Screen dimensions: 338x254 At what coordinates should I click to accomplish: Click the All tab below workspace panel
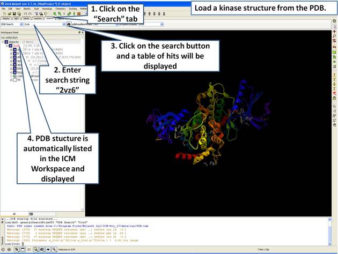tap(13, 213)
